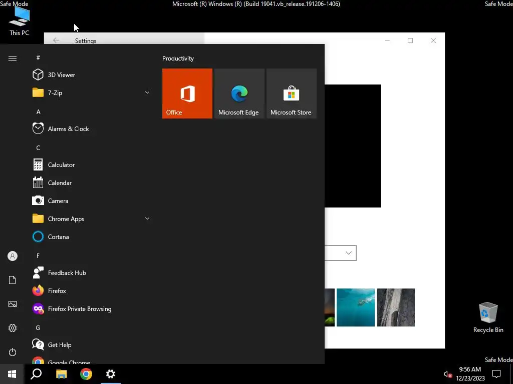Image resolution: width=513 pixels, height=384 pixels.
Task: Open the dropdown in Settings window
Action: [340, 252]
